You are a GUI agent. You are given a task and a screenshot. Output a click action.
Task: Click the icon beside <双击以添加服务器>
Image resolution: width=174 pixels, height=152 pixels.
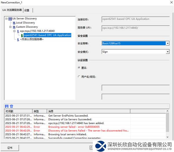[18, 39]
